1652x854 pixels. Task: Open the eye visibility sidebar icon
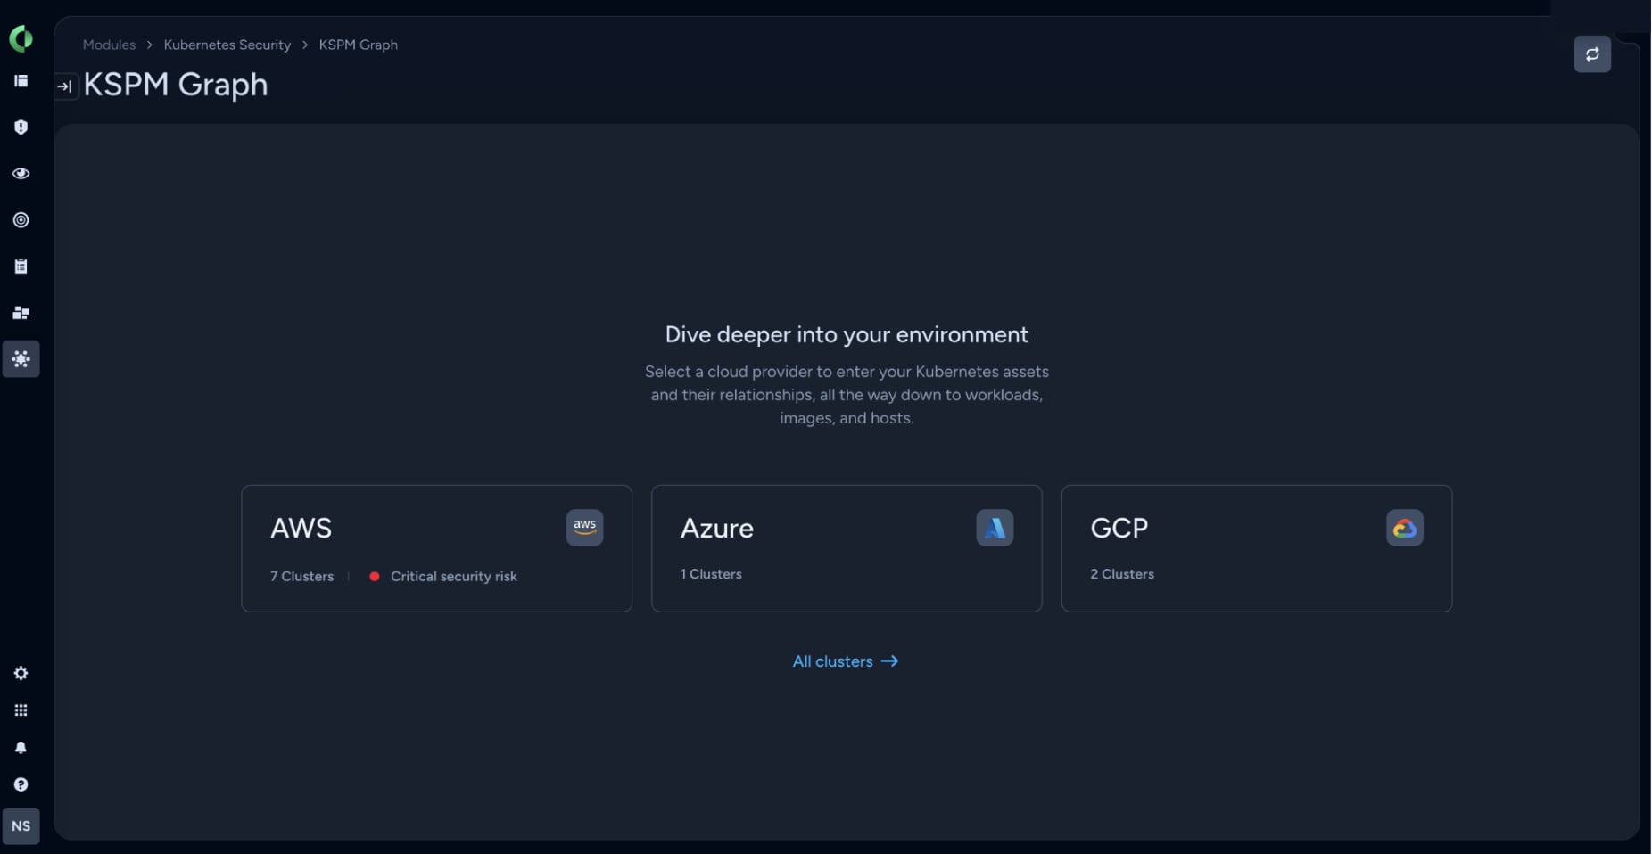21,174
